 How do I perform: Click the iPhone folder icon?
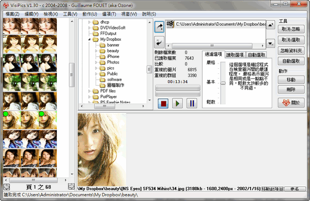click(x=102, y=56)
